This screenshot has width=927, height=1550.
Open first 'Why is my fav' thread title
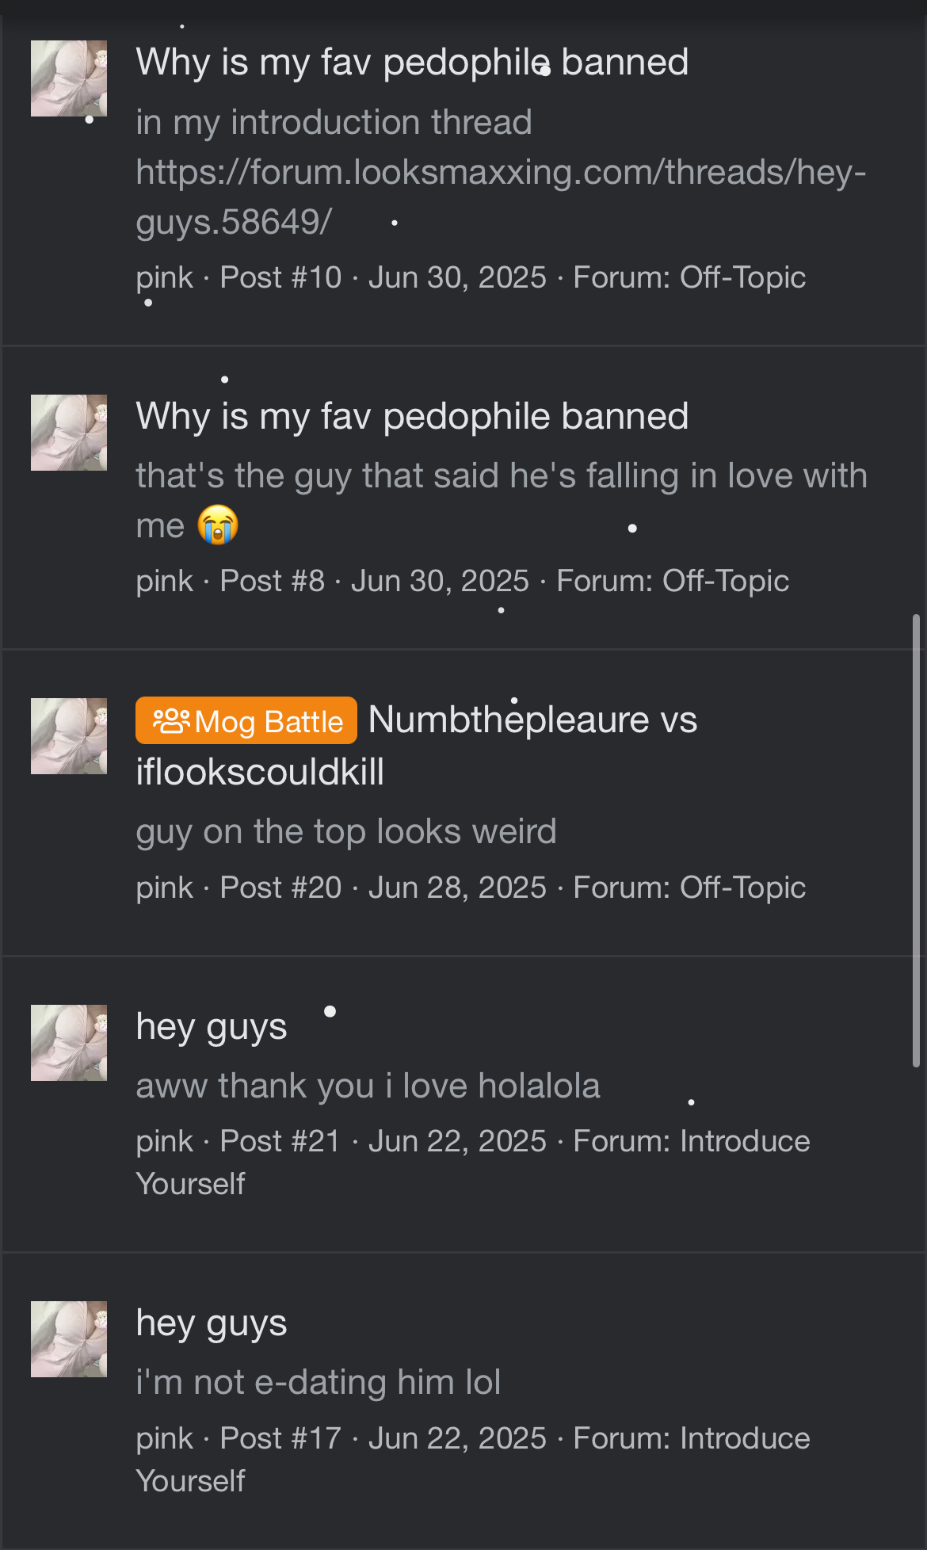coord(412,62)
